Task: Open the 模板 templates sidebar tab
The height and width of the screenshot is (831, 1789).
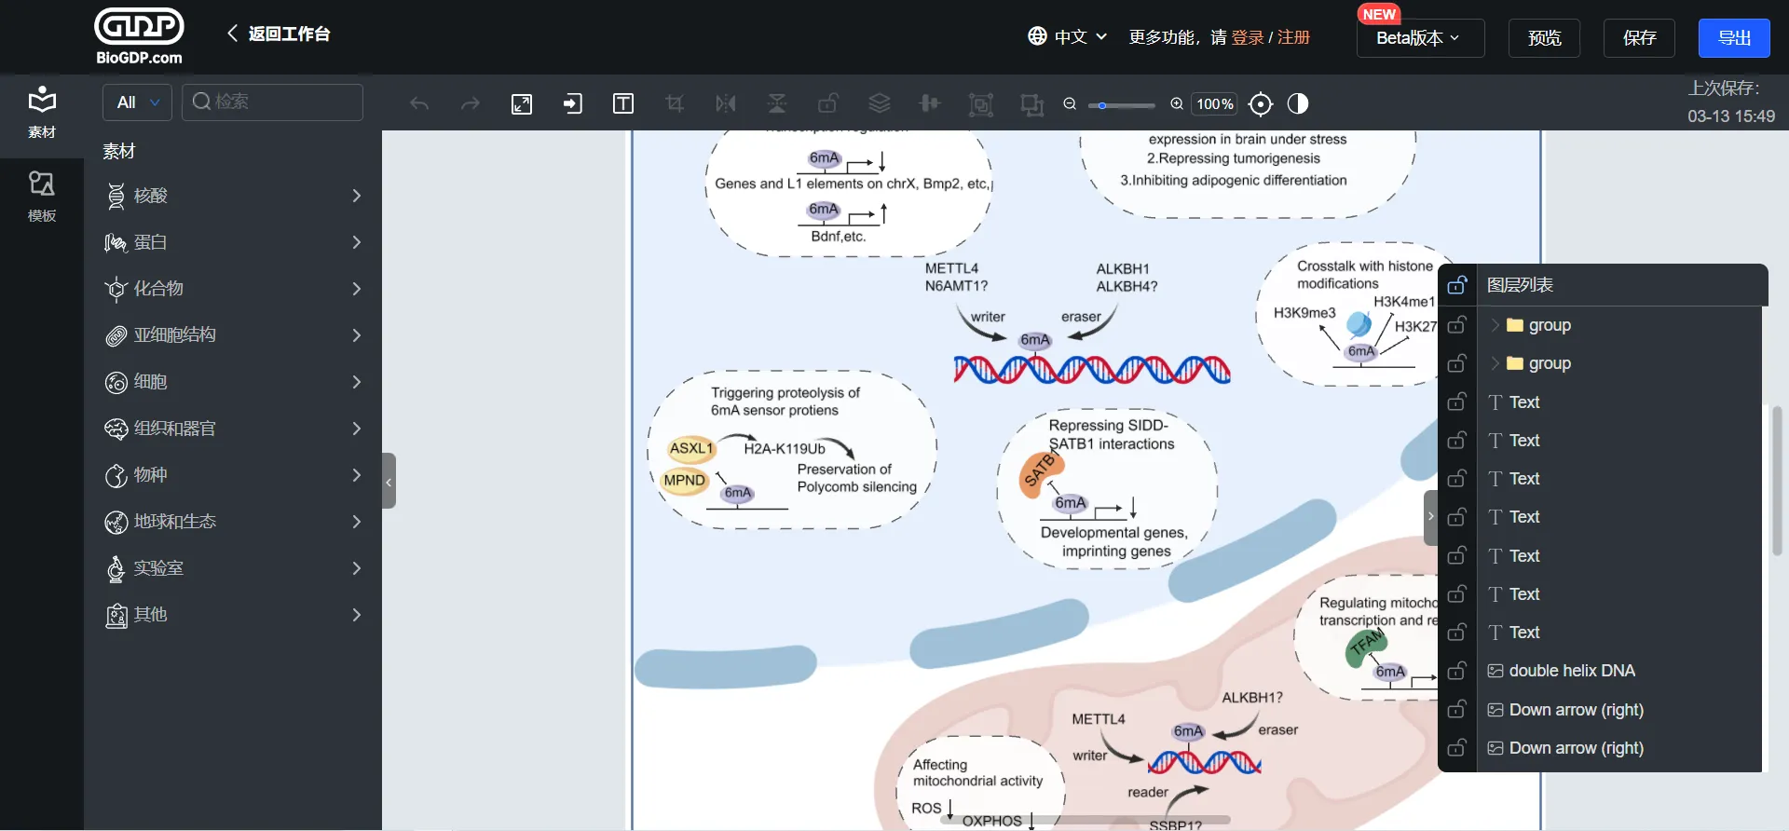Action: 42,196
